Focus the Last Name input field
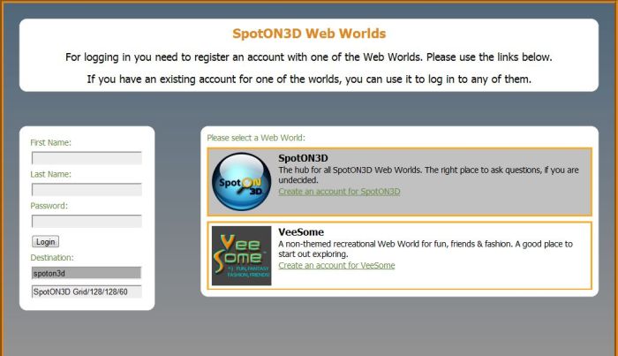Image resolution: width=618 pixels, height=356 pixels. (87, 190)
